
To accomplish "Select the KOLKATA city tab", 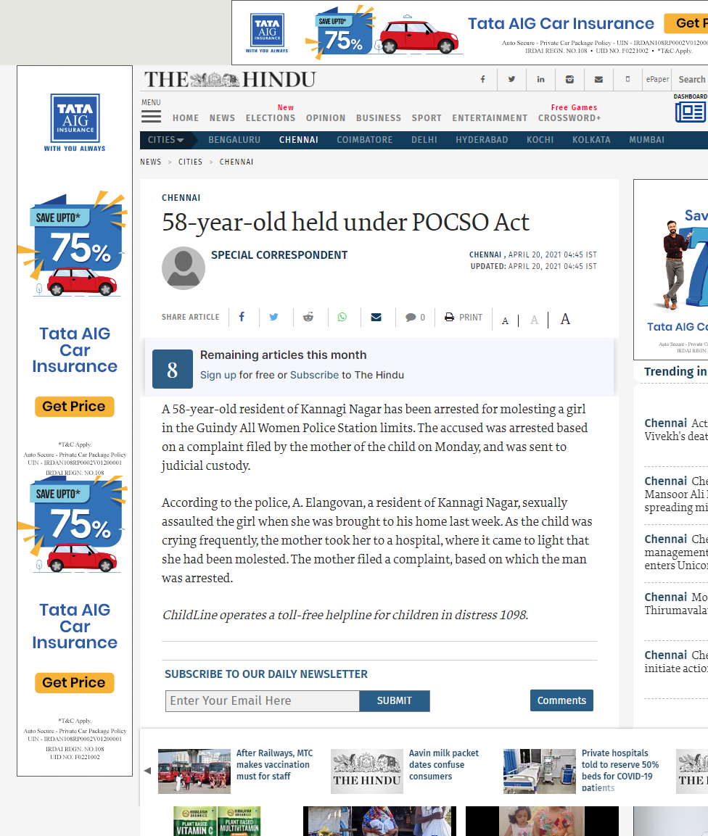I will click(x=591, y=140).
